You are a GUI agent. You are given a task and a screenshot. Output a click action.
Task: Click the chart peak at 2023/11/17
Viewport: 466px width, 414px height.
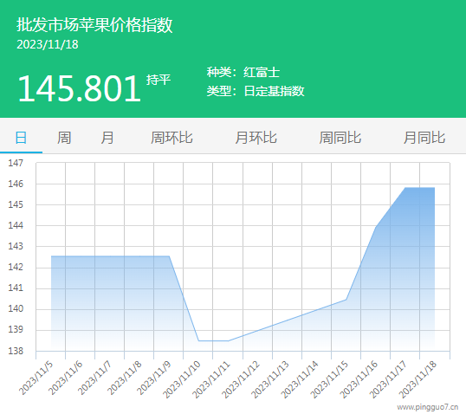(405, 188)
